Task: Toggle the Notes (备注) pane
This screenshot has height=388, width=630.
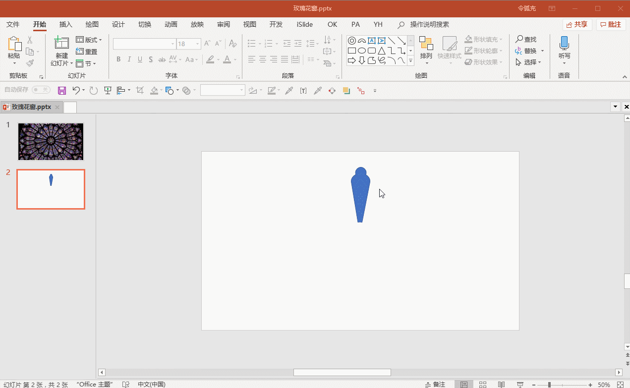Action: (x=436, y=385)
